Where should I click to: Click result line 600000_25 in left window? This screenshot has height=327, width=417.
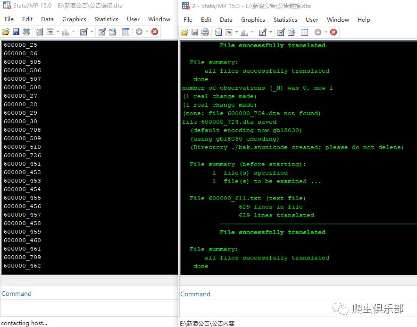20,45
